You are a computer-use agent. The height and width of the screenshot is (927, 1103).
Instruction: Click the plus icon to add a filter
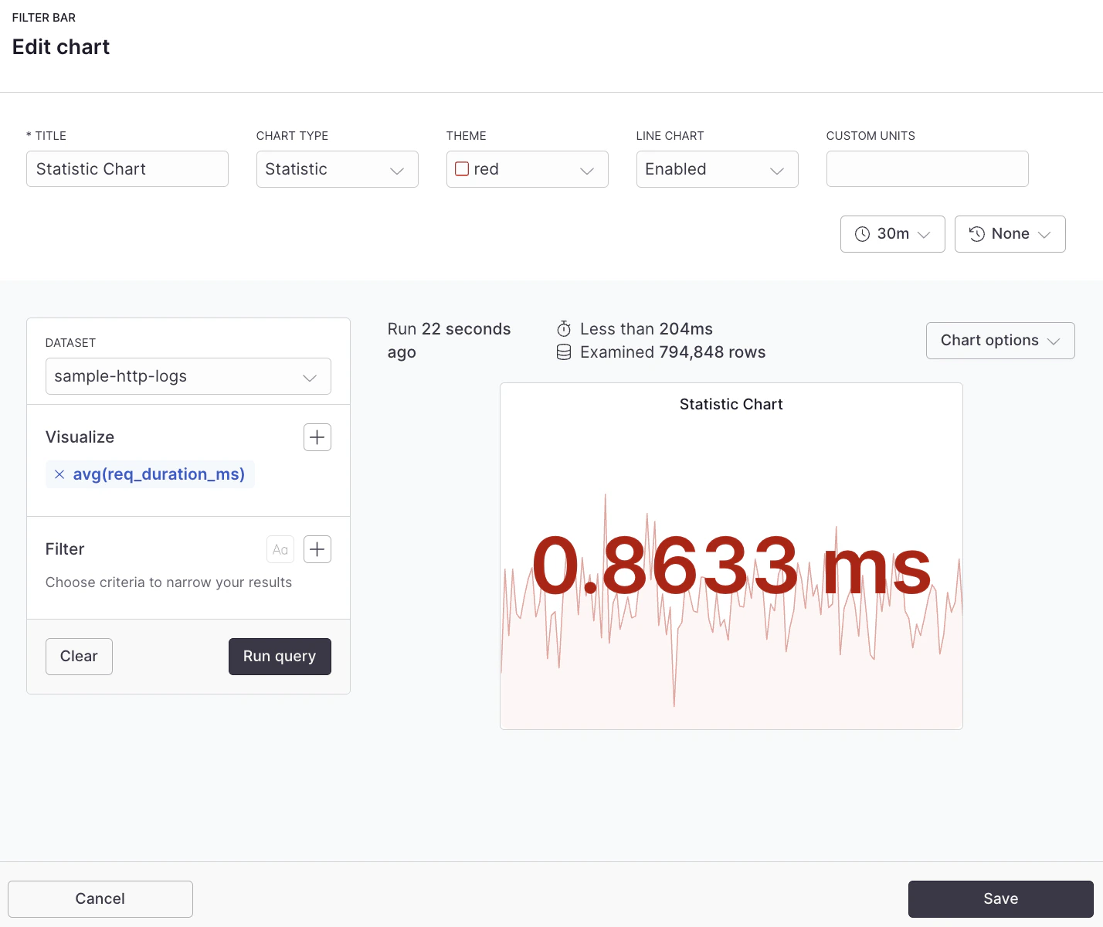[317, 548]
